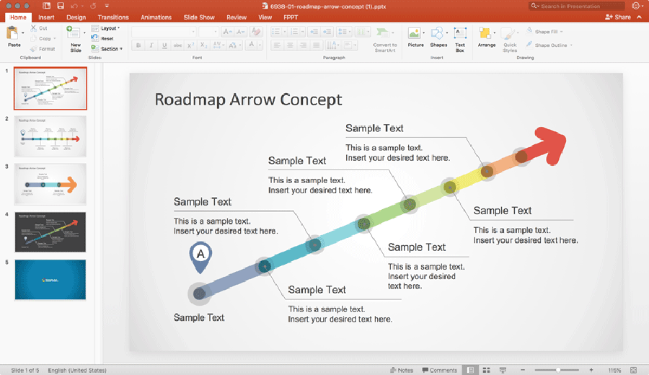
Task: Open the Shape Fill dropdown
Action: tap(544, 32)
